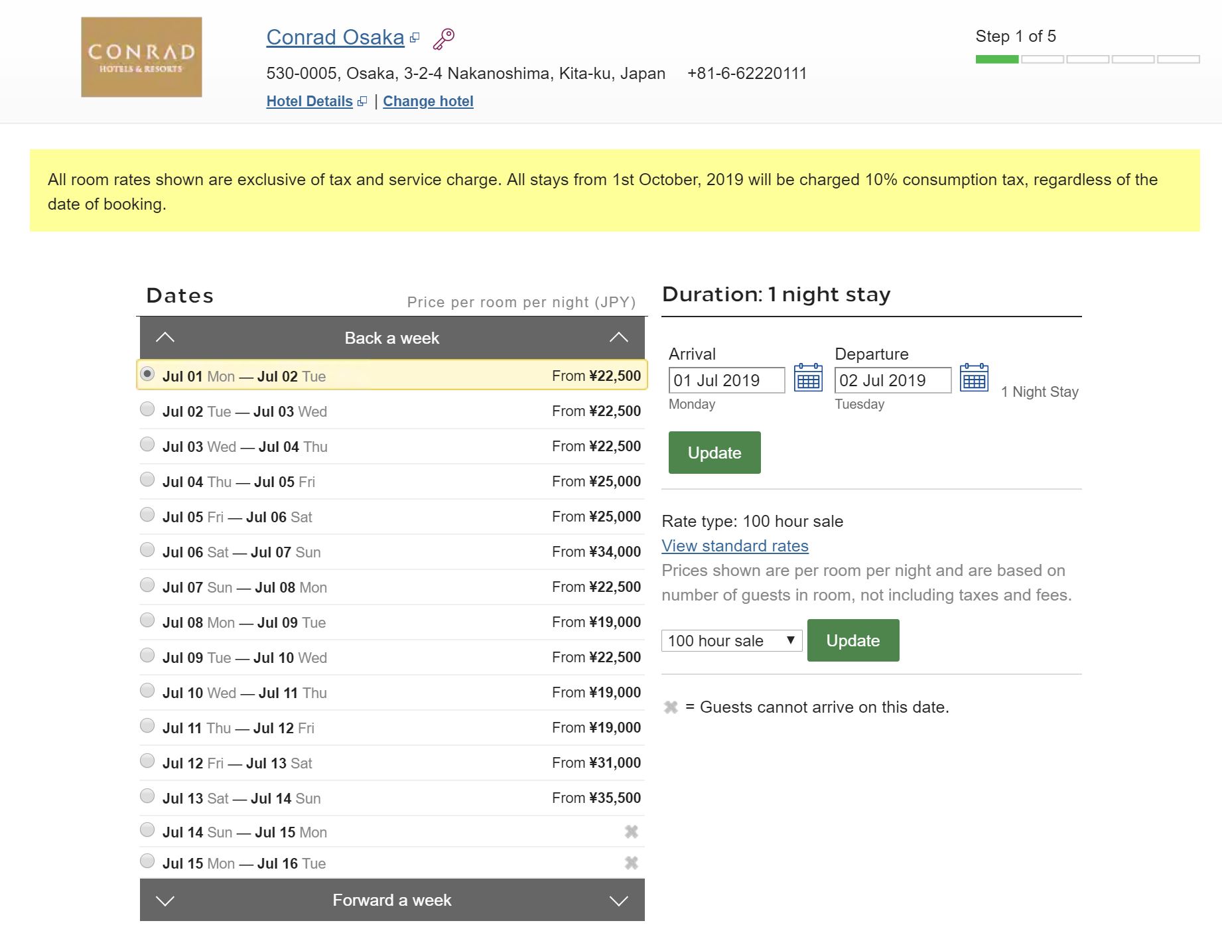This screenshot has height=931, width=1222.
Task: Click the Change hotel link
Action: [x=428, y=102]
